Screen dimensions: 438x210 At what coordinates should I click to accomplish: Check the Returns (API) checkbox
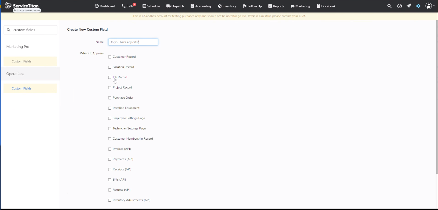pyautogui.click(x=110, y=190)
